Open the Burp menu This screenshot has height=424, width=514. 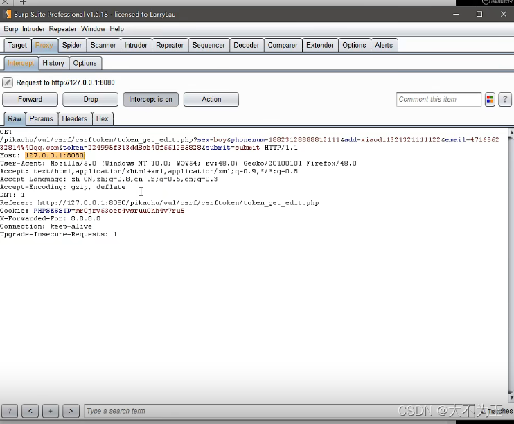pyautogui.click(x=11, y=29)
